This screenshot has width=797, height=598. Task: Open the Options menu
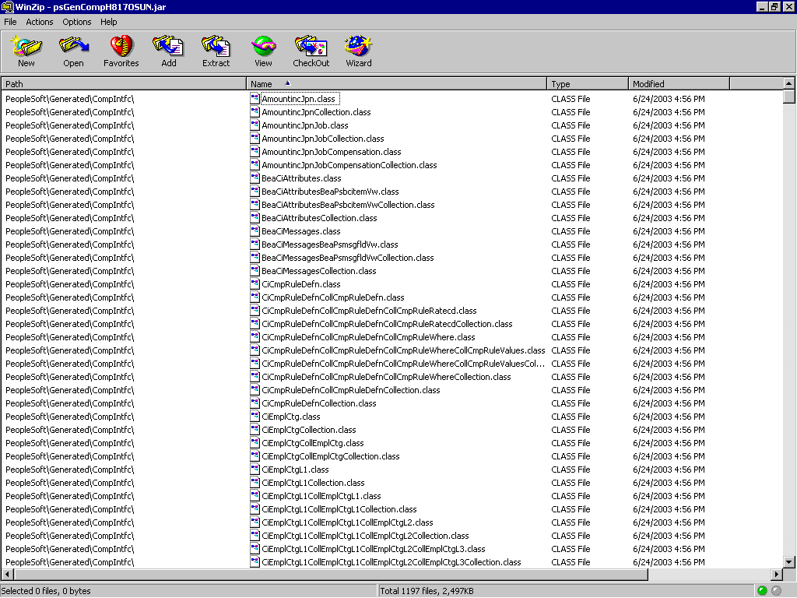[x=76, y=22]
